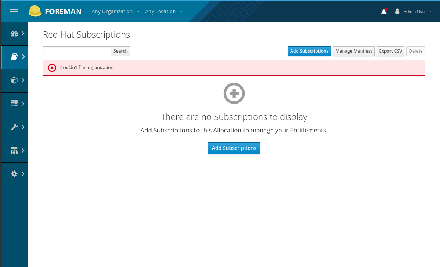Expand chevron next to wrench icon

pyautogui.click(x=23, y=127)
